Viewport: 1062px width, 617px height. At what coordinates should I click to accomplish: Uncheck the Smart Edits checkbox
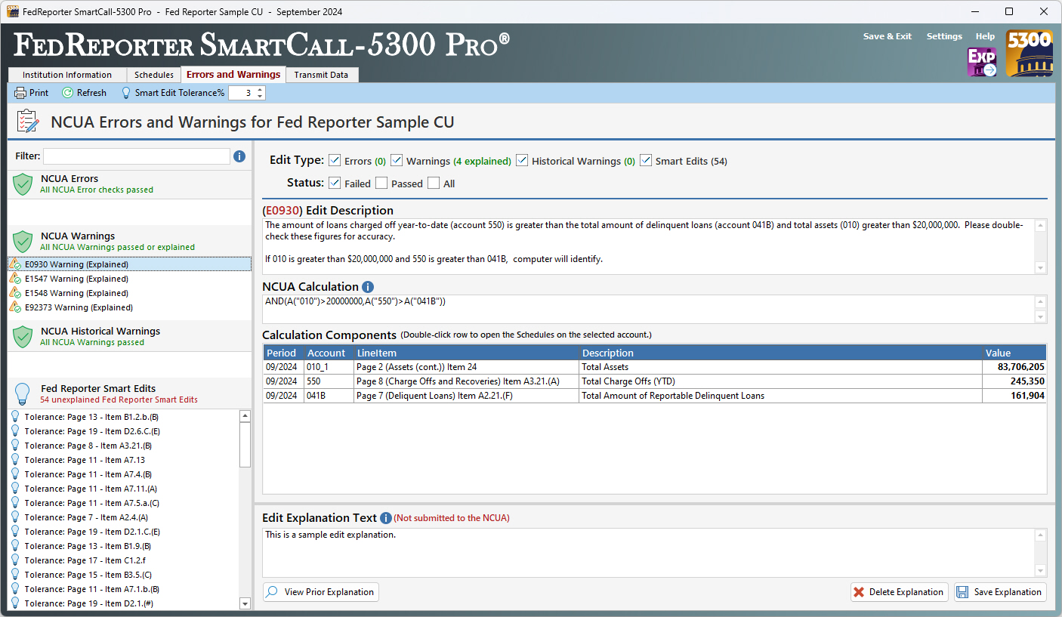(x=646, y=160)
